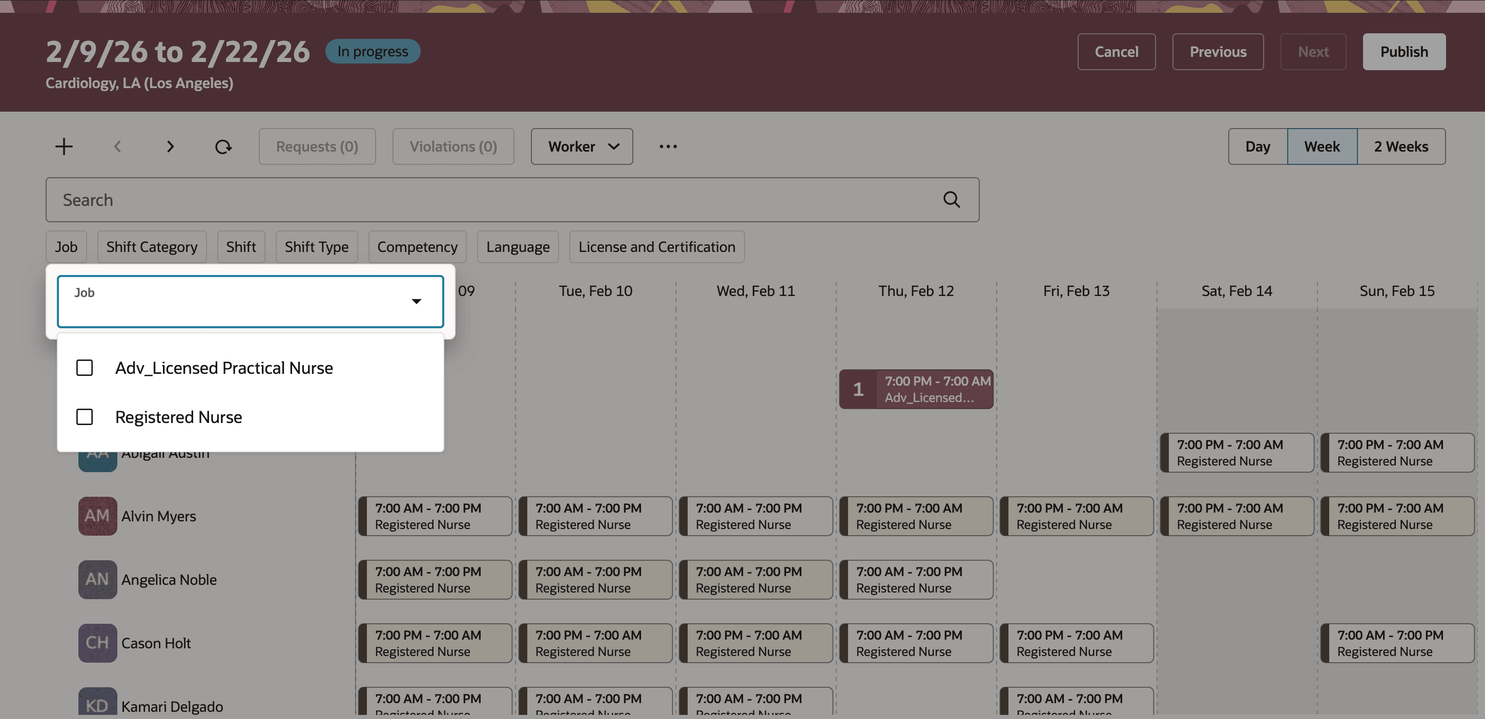
Task: Collapse the Job dropdown with its caret
Action: click(416, 301)
